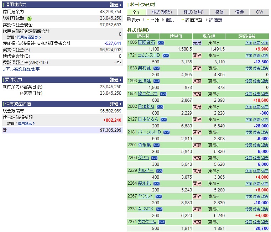The height and width of the screenshot is (232, 271).
Task: Click the mail alert icon for 国際帝石
Action: 161,43
